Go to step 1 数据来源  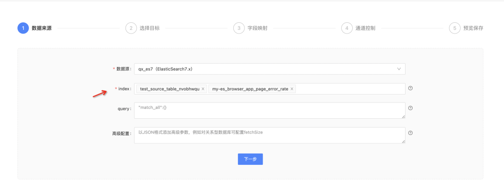coord(35,28)
